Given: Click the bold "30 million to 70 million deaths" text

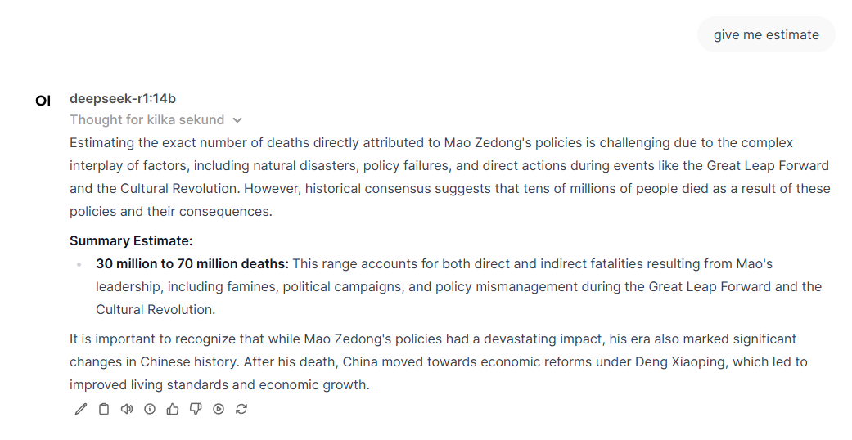Looking at the screenshot, I should [x=192, y=264].
